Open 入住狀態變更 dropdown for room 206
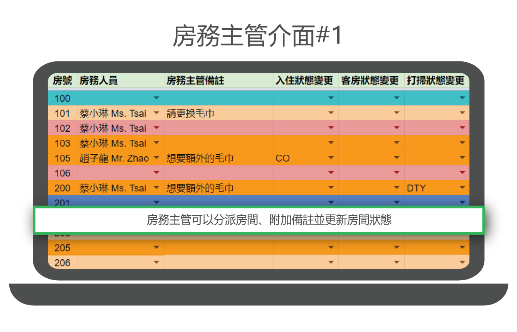Screen dimensions: 517x332 (x=331, y=263)
